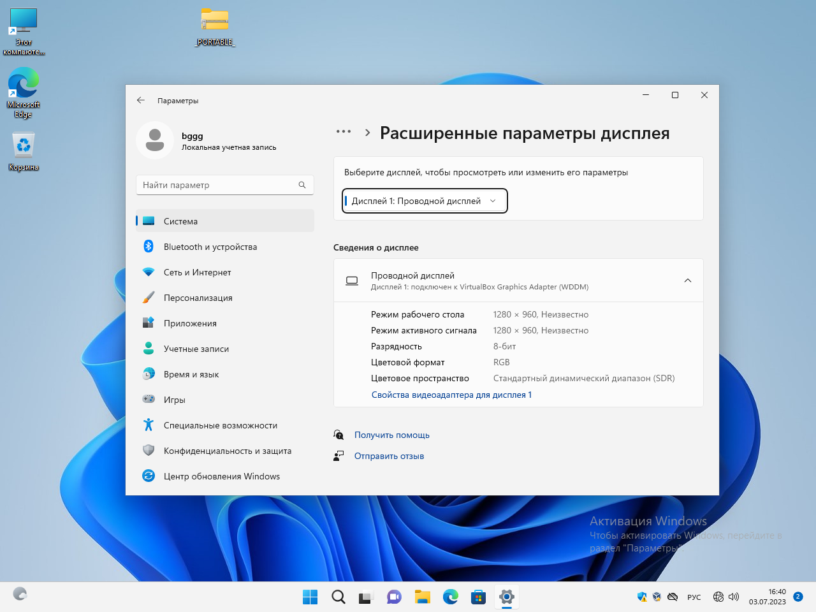Select the Корзина recycle bin icon
Screen dimensions: 816x612
point(24,151)
